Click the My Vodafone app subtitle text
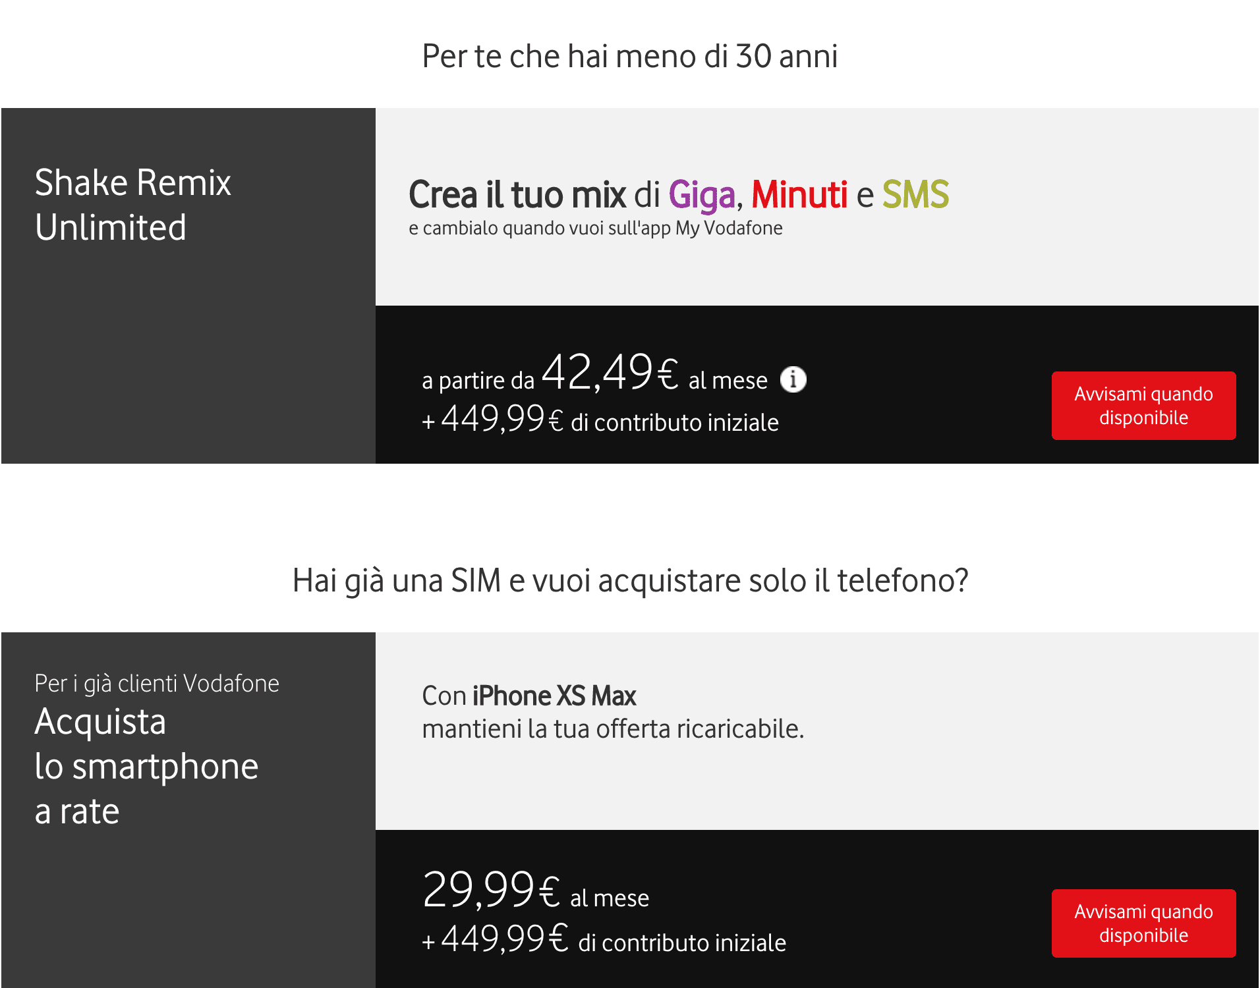The width and height of the screenshot is (1260, 988). click(x=596, y=228)
